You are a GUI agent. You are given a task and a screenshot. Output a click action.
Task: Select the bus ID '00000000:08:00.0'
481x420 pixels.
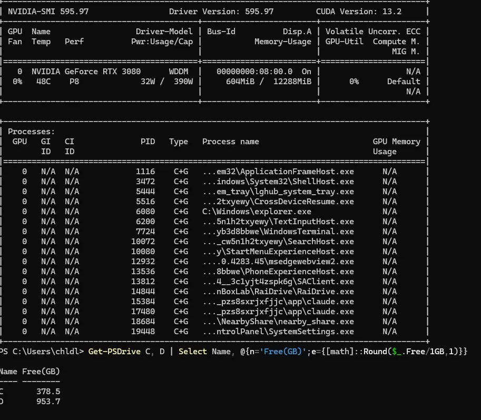pyautogui.click(x=254, y=72)
